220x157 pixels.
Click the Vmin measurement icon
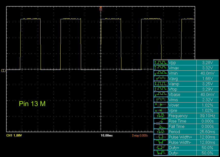pyautogui.click(x=161, y=73)
